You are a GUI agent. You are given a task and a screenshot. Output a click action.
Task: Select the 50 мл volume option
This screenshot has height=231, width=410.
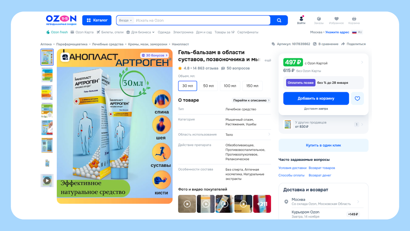tap(208, 86)
